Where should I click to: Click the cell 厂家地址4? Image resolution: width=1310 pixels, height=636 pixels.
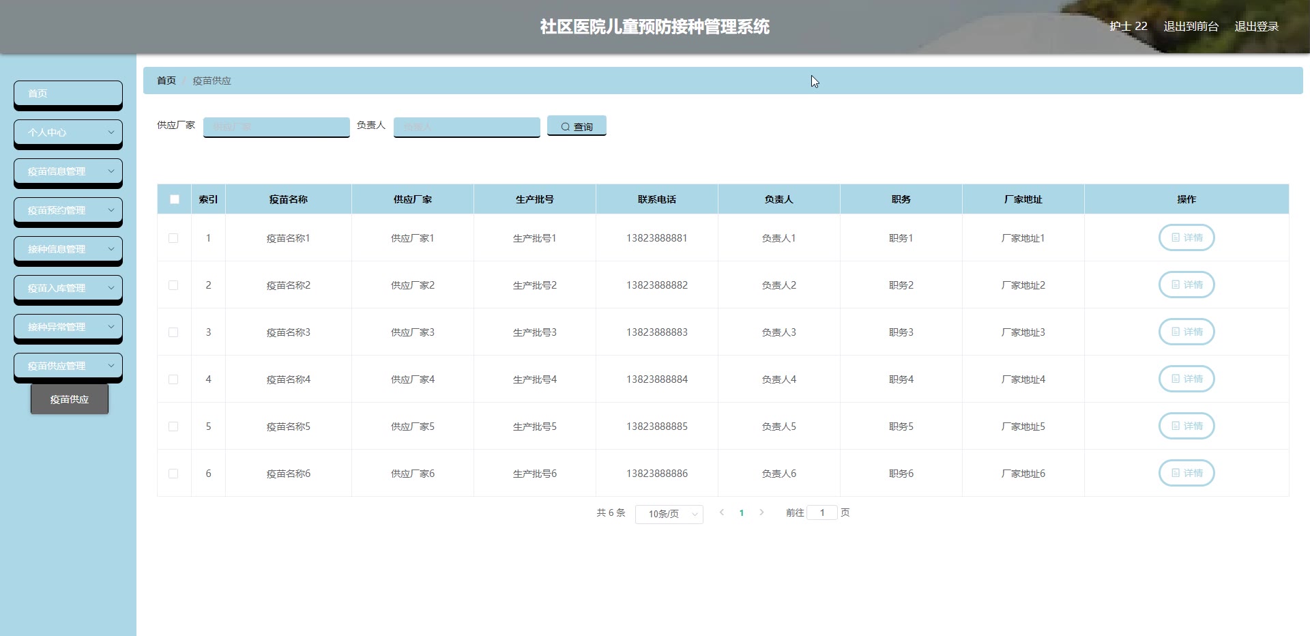pos(1023,379)
